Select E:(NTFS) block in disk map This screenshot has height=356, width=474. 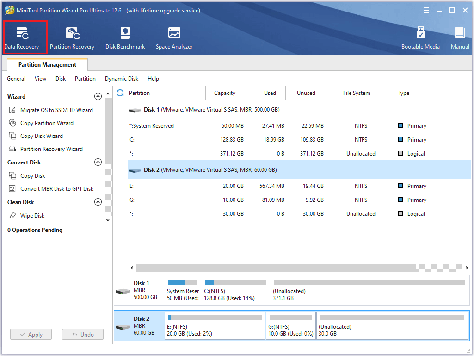pos(215,326)
